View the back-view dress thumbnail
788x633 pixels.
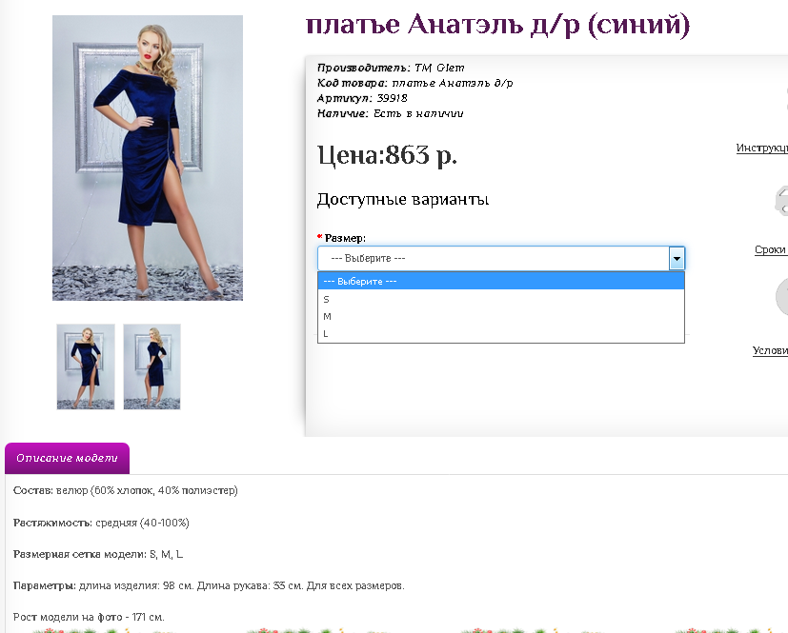pos(152,366)
